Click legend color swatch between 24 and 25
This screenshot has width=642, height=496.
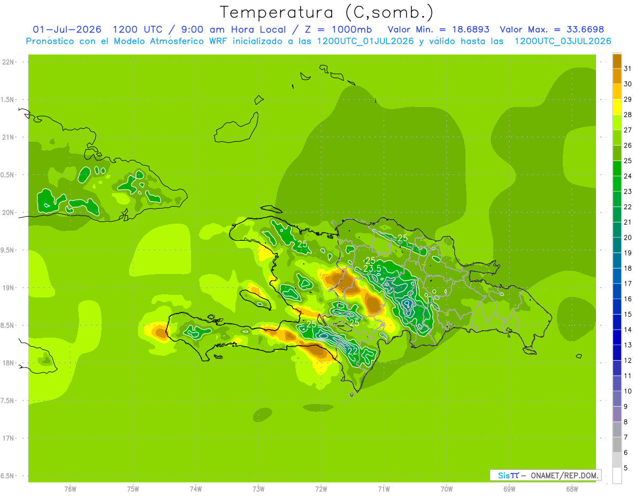click(617, 169)
